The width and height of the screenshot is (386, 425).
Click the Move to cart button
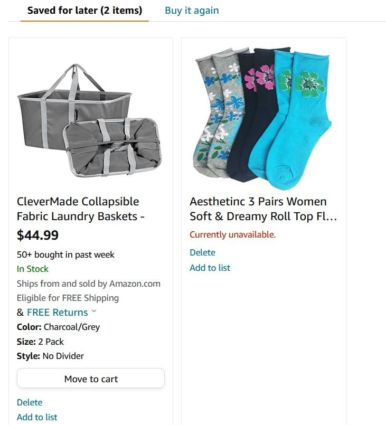tap(91, 378)
